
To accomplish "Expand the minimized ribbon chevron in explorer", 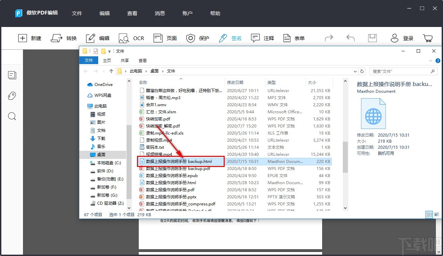I will (x=431, y=60).
